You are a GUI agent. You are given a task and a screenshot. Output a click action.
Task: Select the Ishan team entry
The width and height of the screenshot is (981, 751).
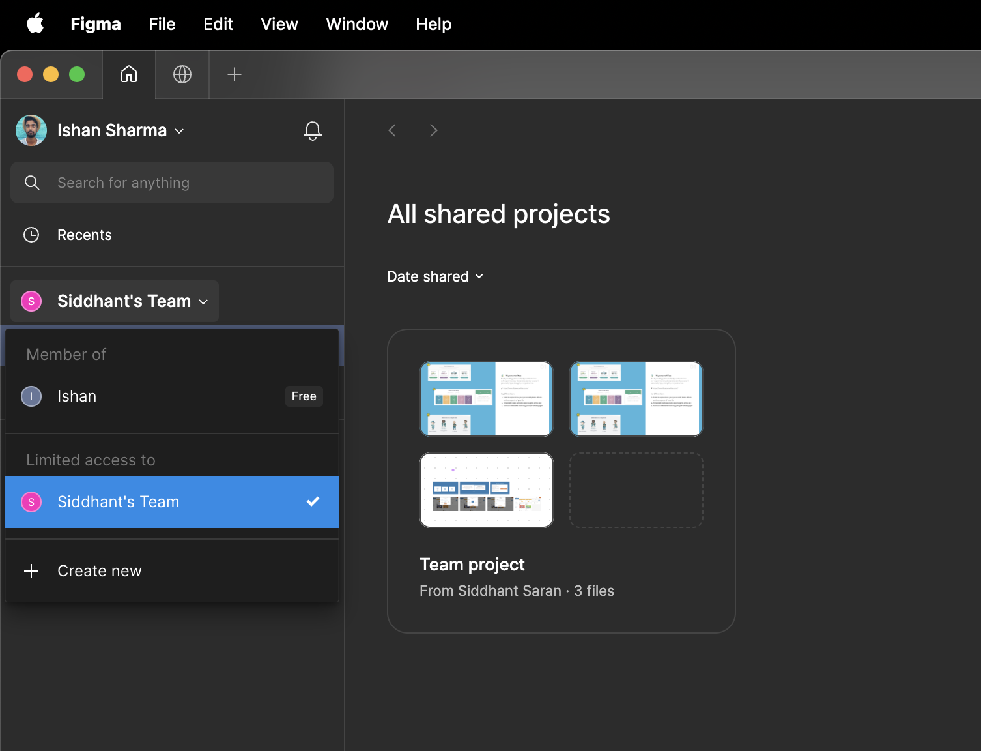click(172, 396)
